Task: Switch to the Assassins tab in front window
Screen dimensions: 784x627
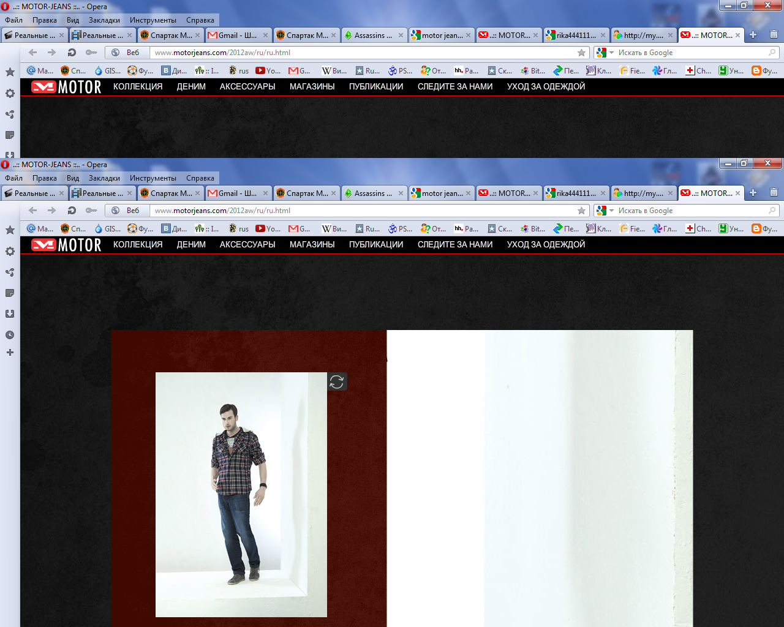Action: [x=374, y=193]
